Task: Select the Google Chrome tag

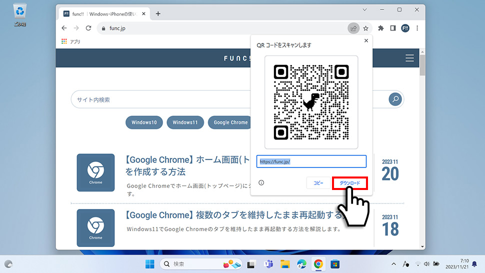Action: (230, 122)
